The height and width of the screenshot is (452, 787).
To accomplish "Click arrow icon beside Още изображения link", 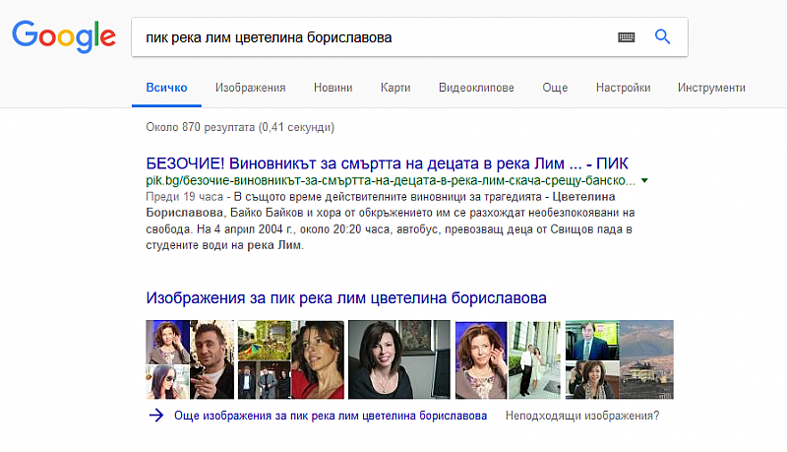I will (155, 416).
